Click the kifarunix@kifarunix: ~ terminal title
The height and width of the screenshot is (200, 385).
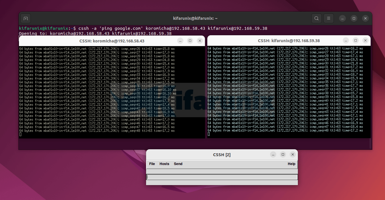195,18
